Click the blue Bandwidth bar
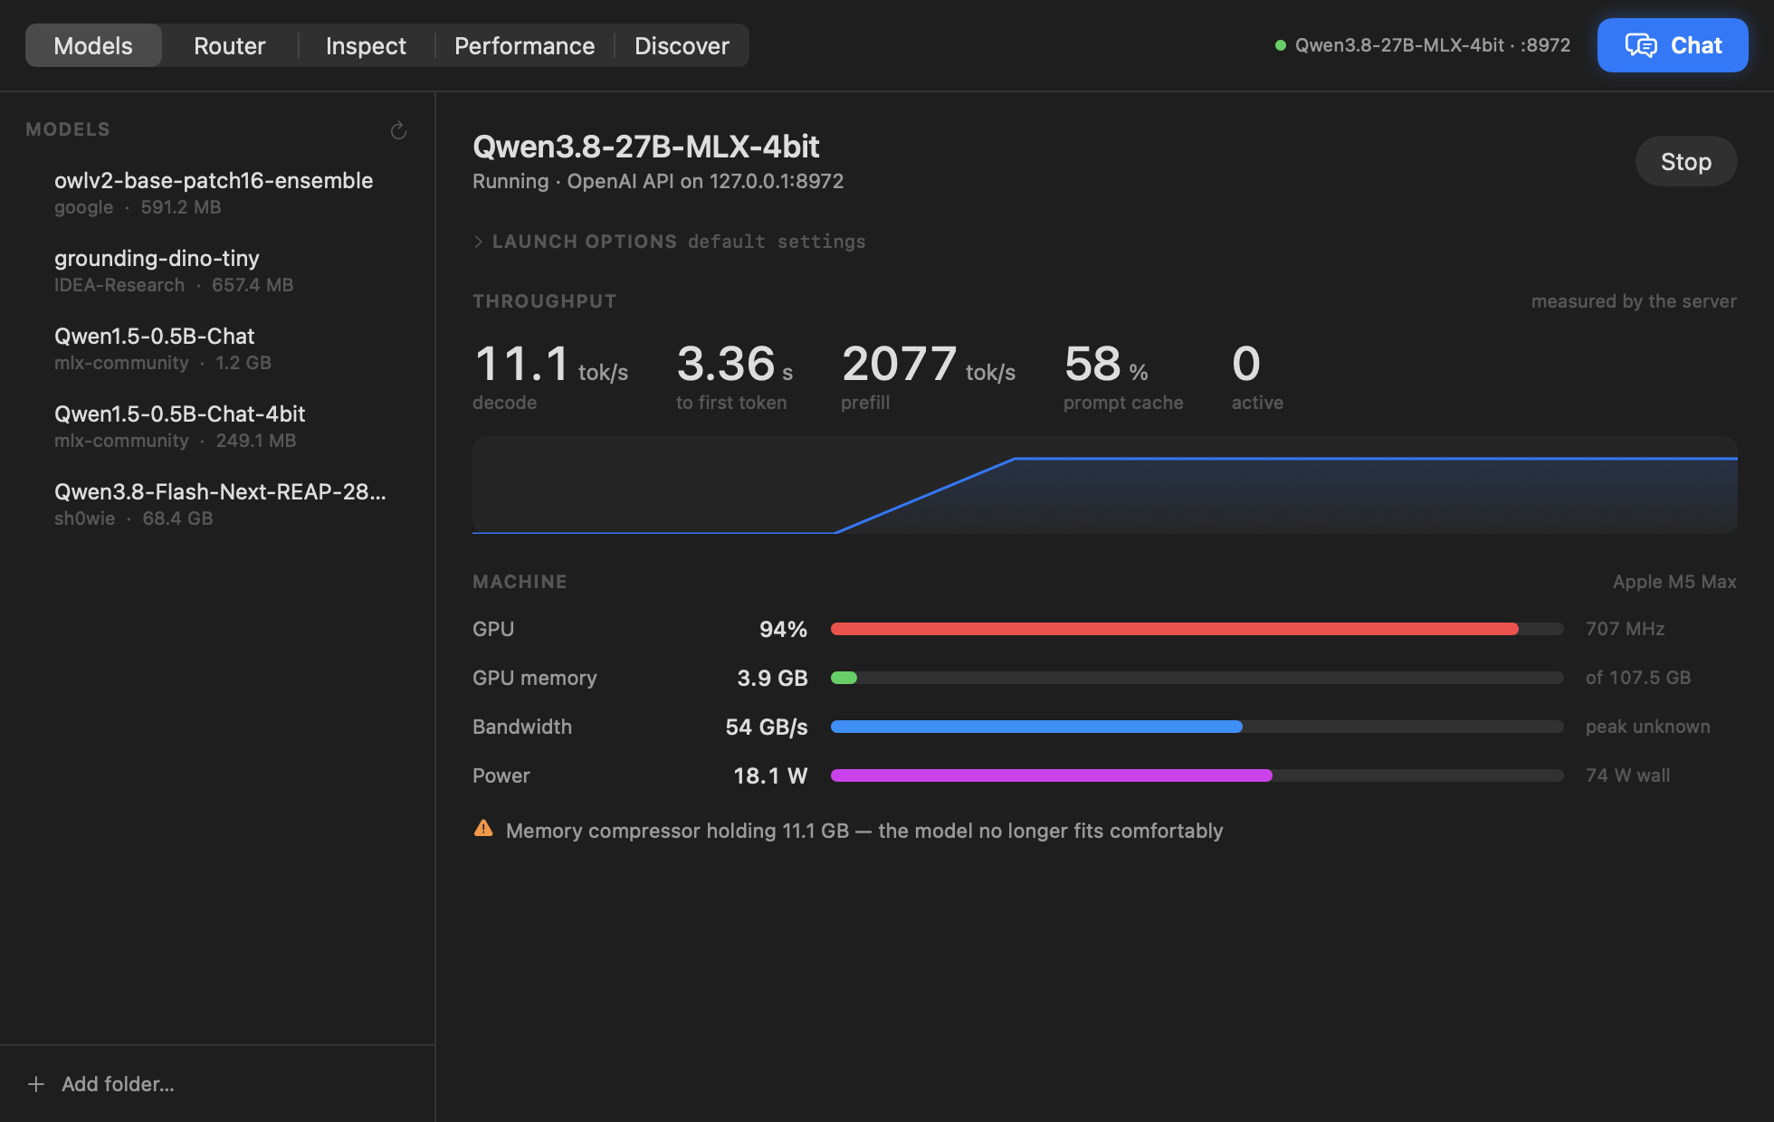This screenshot has width=1774, height=1122. click(1036, 727)
